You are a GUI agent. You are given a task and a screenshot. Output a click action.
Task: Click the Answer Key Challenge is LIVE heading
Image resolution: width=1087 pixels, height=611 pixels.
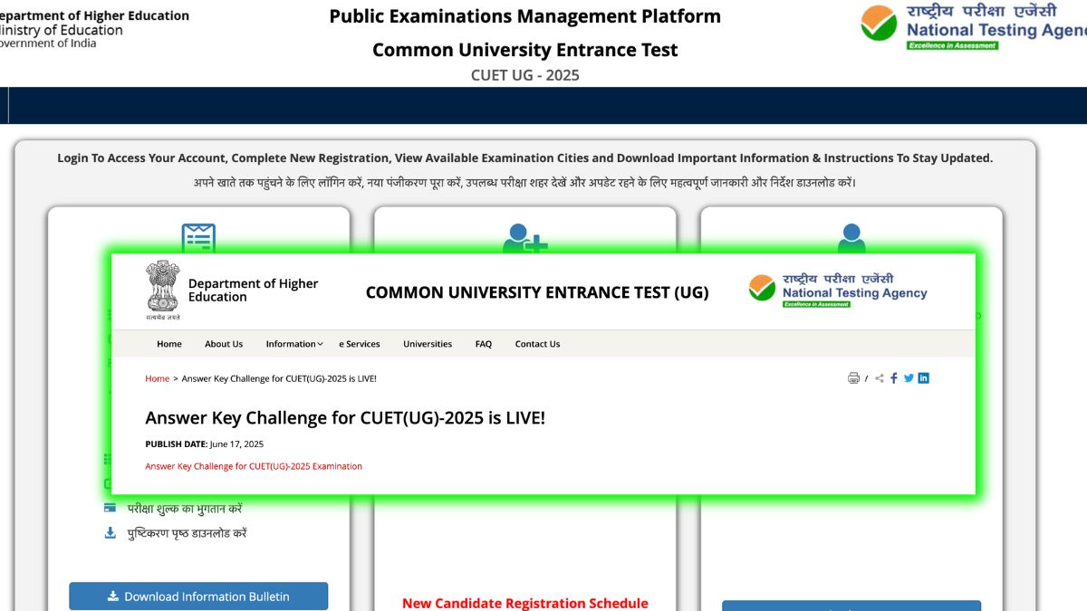tap(345, 418)
